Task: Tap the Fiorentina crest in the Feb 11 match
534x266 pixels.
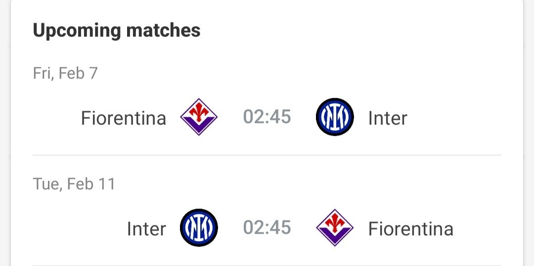Action: 335,227
